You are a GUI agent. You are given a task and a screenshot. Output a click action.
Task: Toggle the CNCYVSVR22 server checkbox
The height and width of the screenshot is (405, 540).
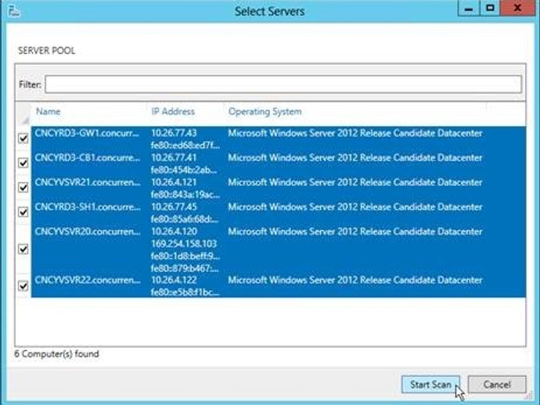(x=23, y=285)
